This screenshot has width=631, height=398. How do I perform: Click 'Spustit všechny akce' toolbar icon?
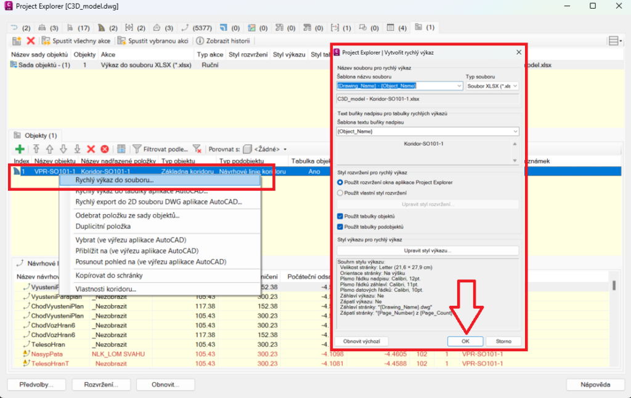point(46,41)
